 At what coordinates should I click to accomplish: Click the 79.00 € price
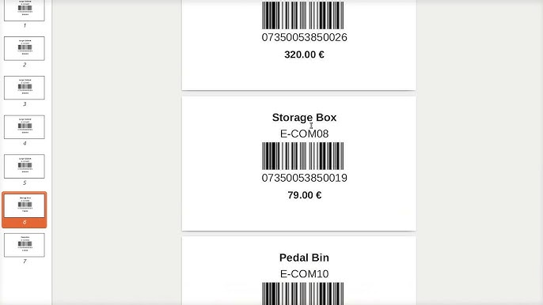(x=305, y=195)
